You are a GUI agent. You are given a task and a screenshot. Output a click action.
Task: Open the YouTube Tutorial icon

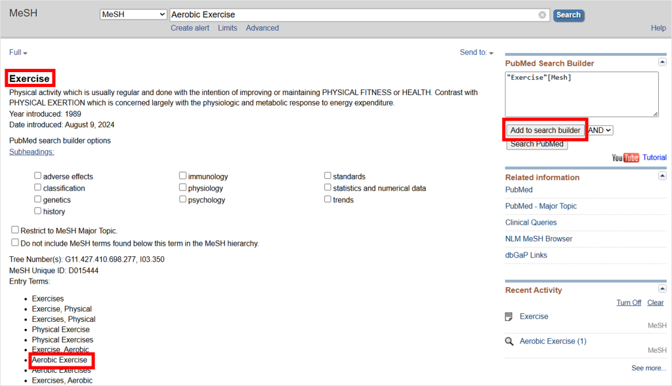[x=625, y=157]
